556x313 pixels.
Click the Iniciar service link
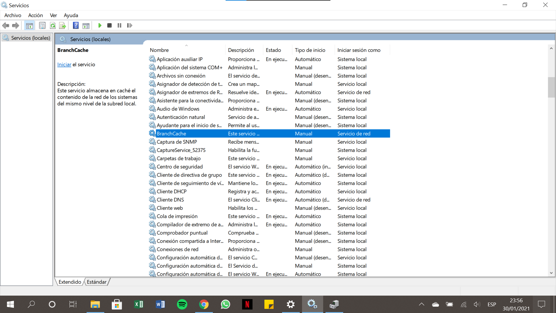point(64,65)
